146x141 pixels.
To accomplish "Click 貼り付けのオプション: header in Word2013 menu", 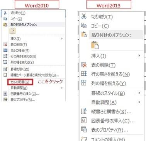I will tap(111, 35).
